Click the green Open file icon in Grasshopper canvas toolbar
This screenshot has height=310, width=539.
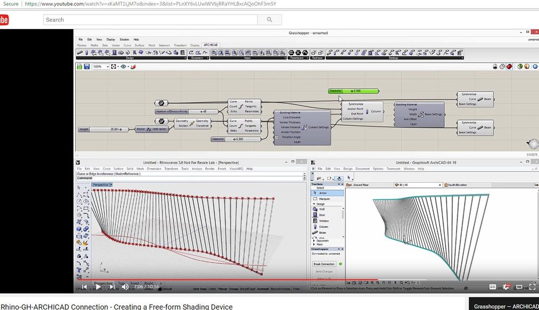coord(79,66)
